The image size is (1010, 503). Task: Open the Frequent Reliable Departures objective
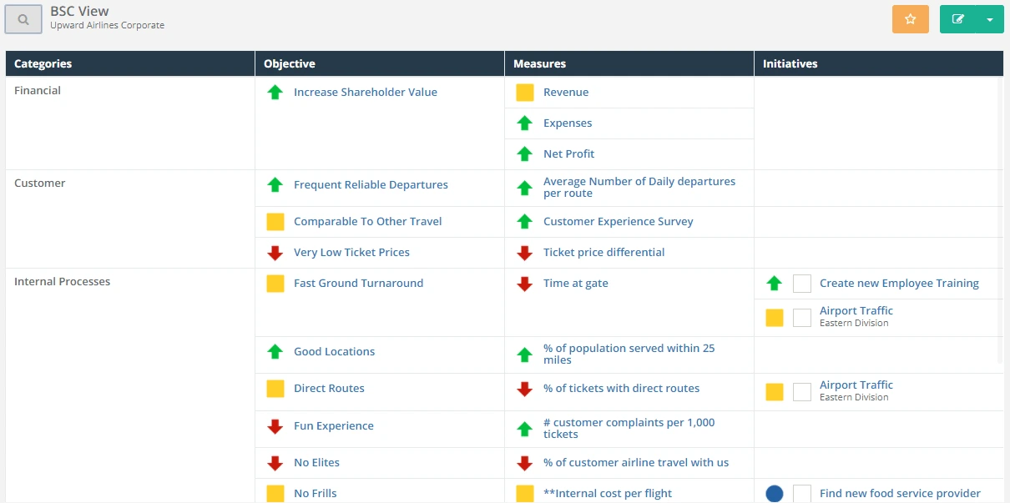[371, 184]
